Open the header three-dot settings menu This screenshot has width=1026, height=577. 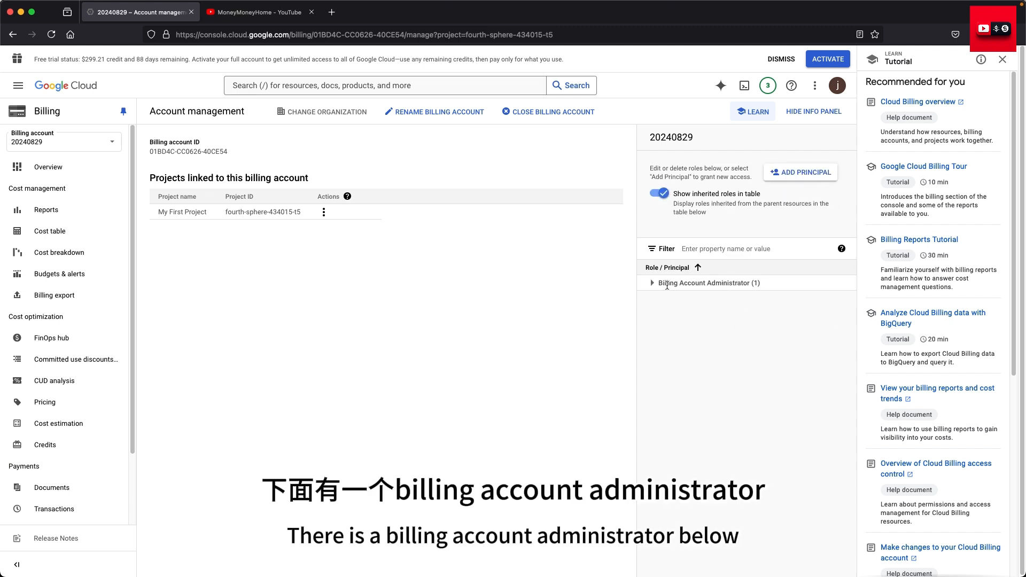click(815, 85)
